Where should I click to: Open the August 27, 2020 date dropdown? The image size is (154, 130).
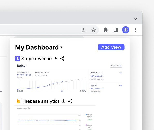pos(42,72)
